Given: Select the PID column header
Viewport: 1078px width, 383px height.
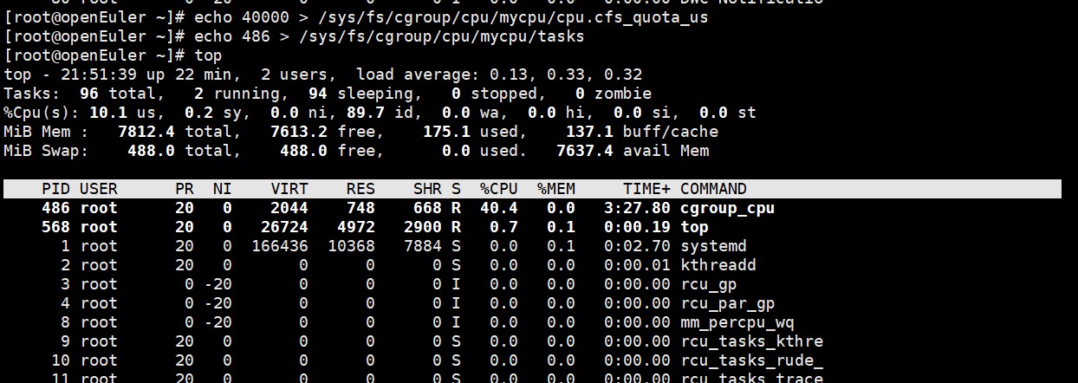Looking at the screenshot, I should tap(55, 189).
